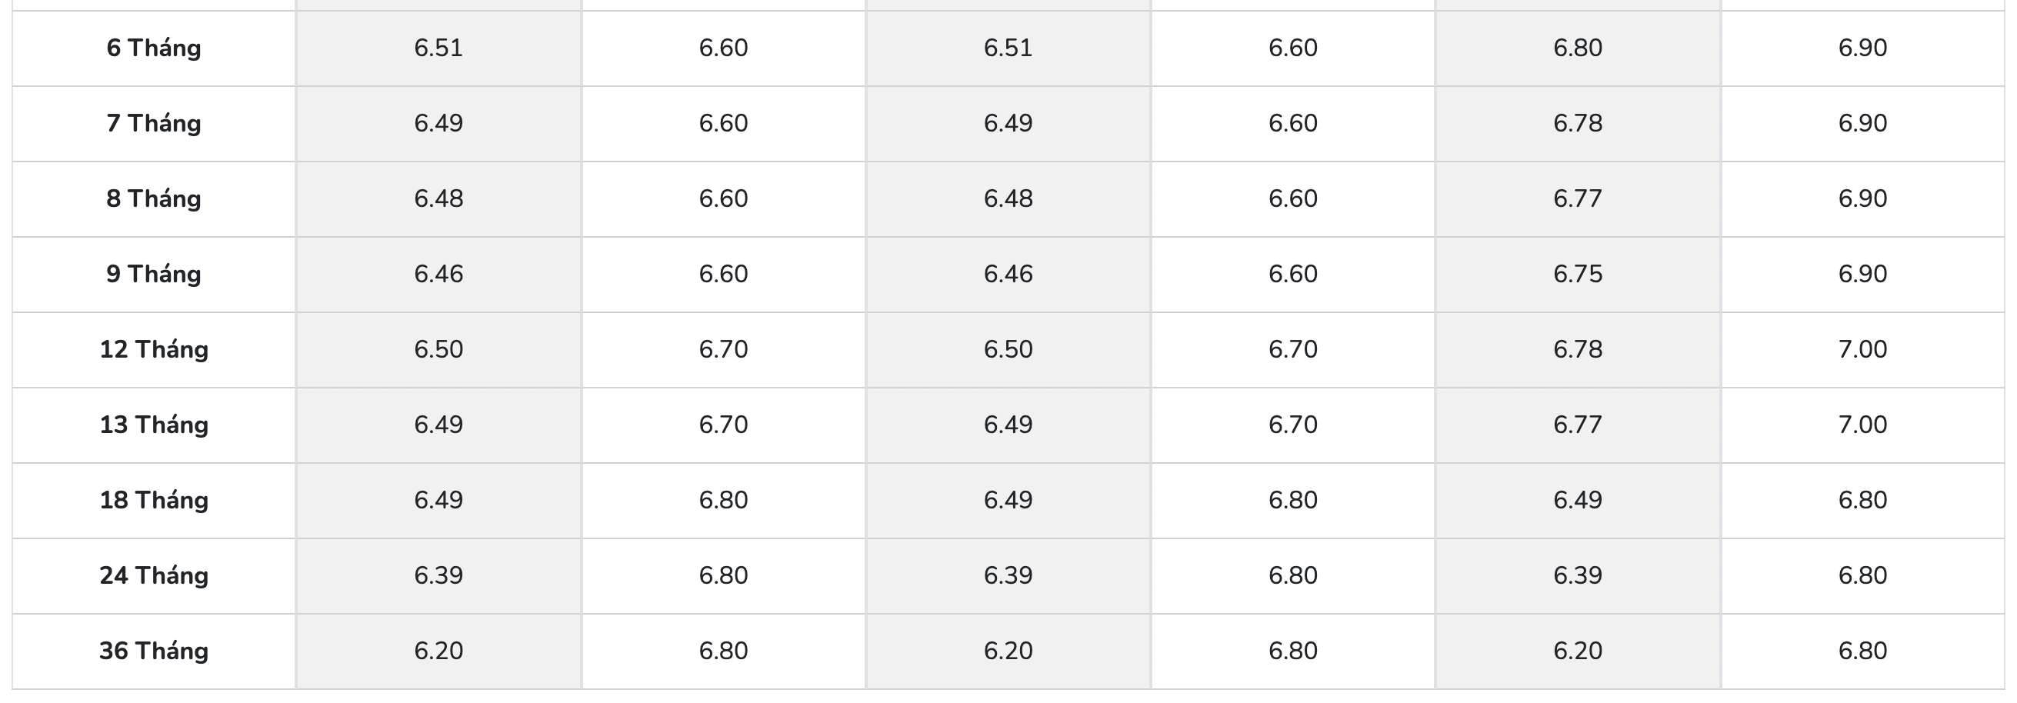
Task: Click the 6.51 cell in first rate column
Action: point(438,48)
